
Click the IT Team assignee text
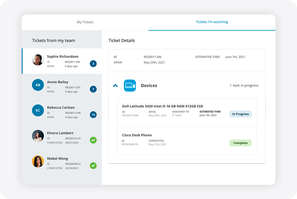177,115
